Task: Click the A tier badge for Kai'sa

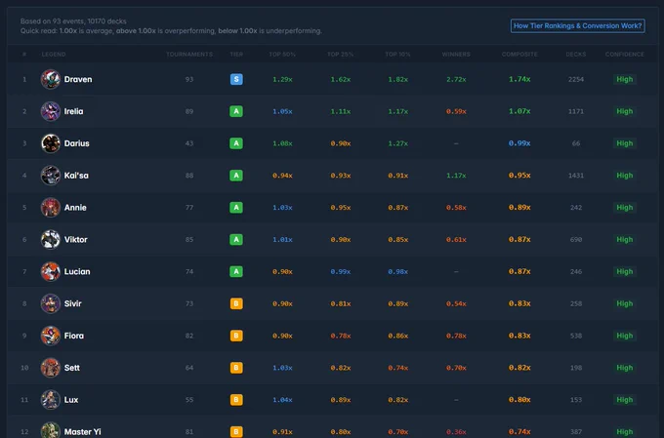Action: (236, 176)
